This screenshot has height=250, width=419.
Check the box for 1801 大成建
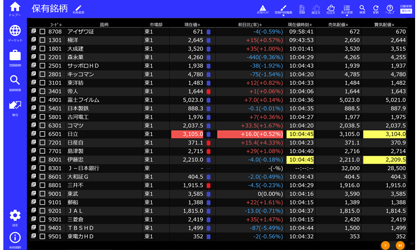coord(42,49)
